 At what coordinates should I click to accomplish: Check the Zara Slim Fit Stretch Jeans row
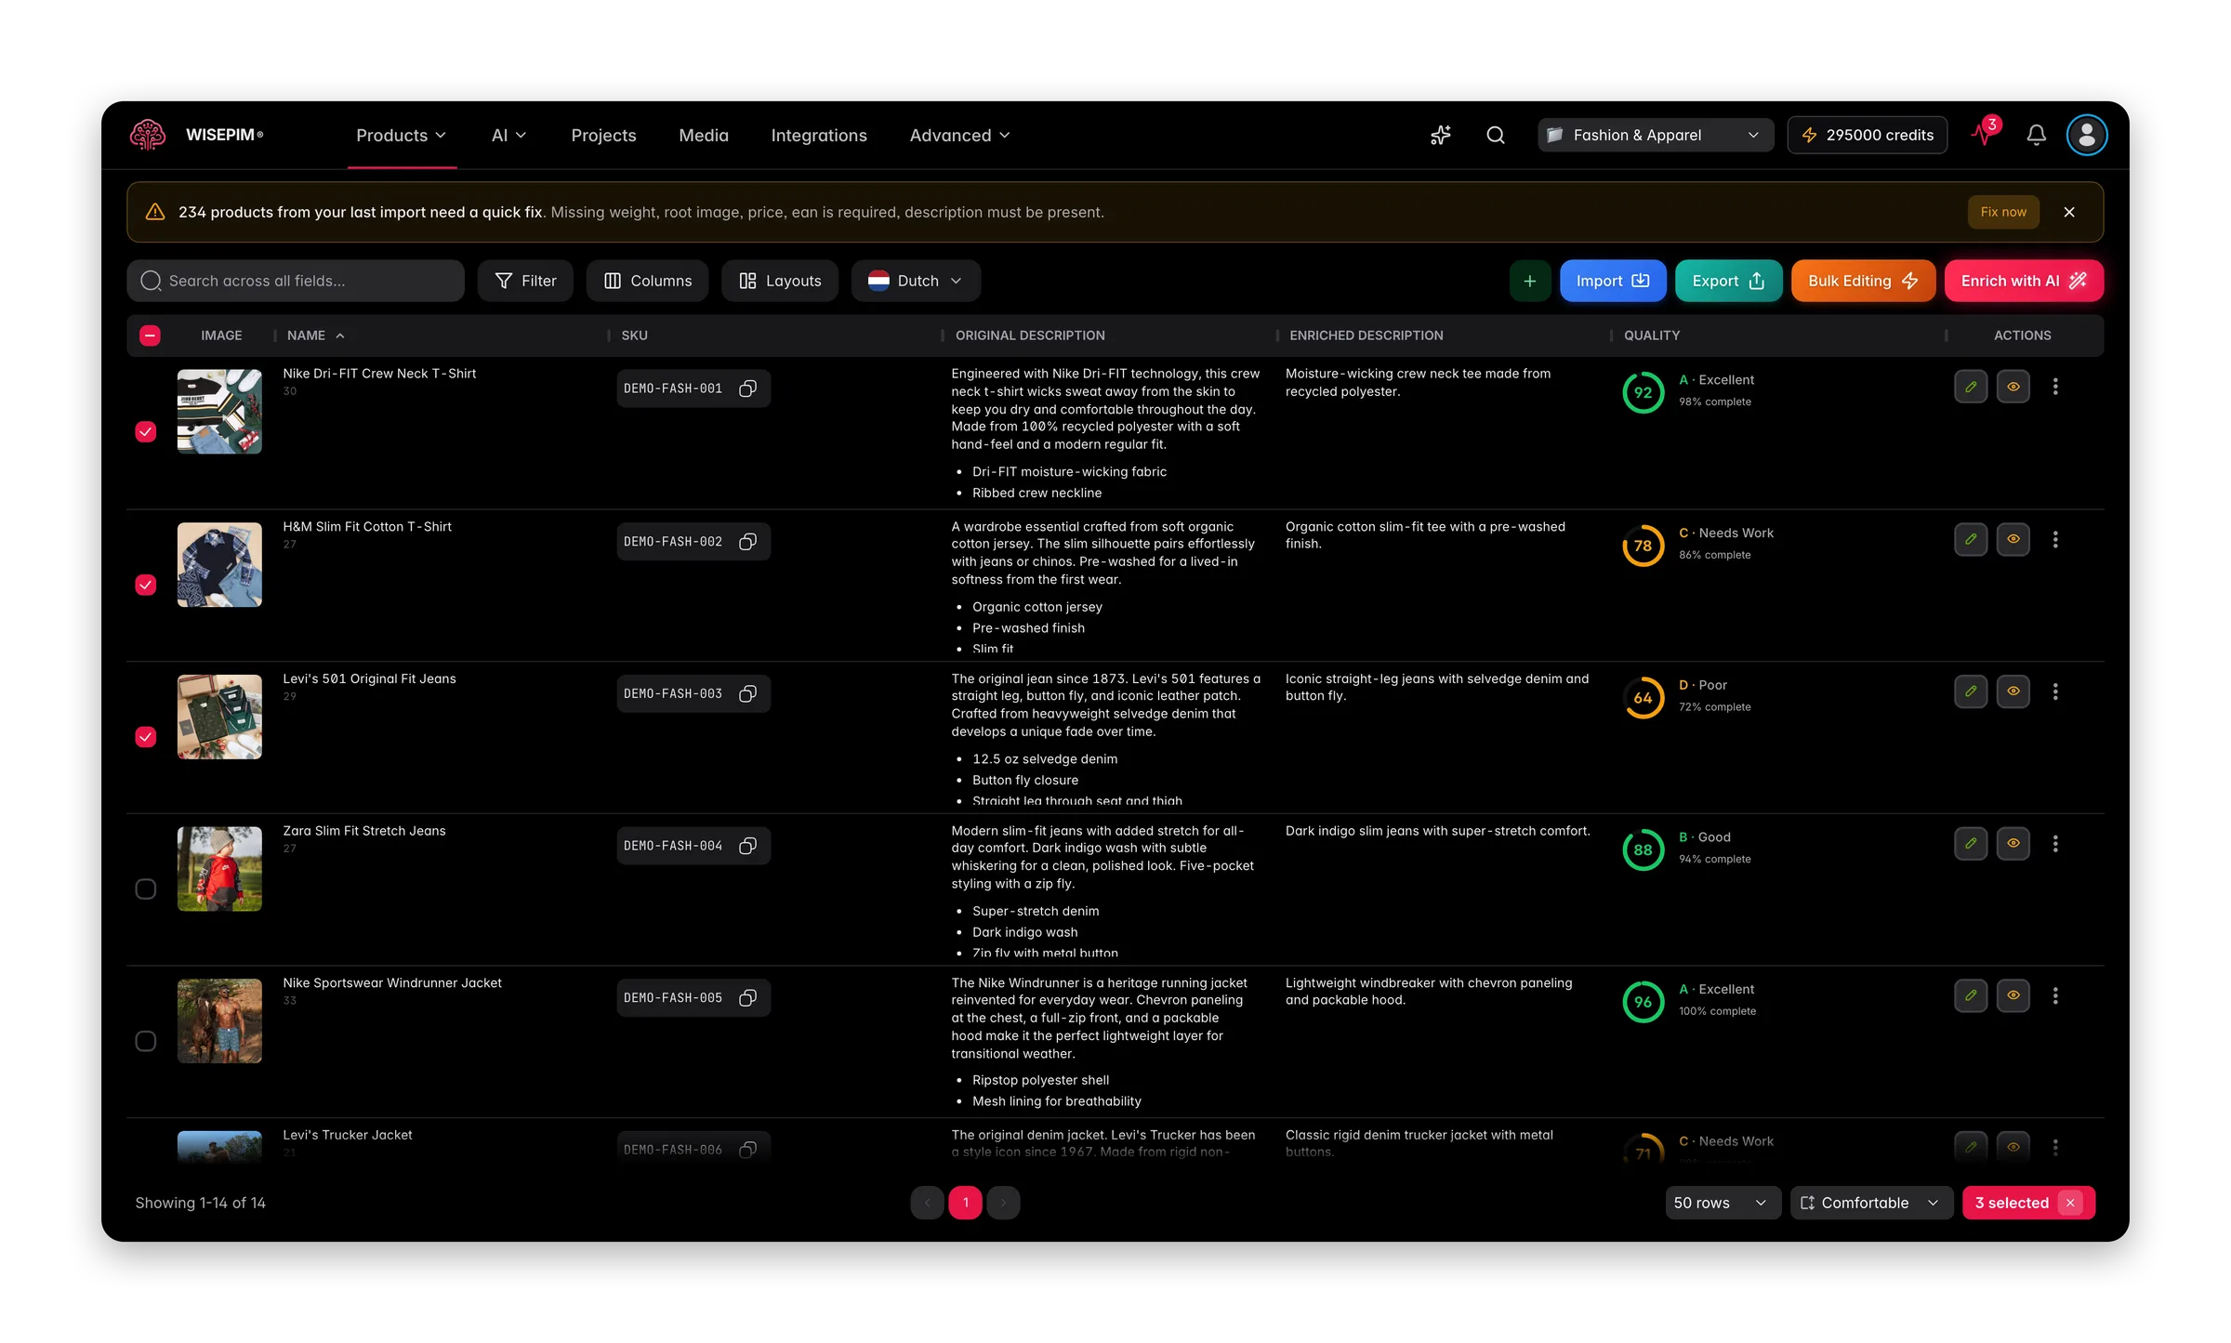(146, 889)
